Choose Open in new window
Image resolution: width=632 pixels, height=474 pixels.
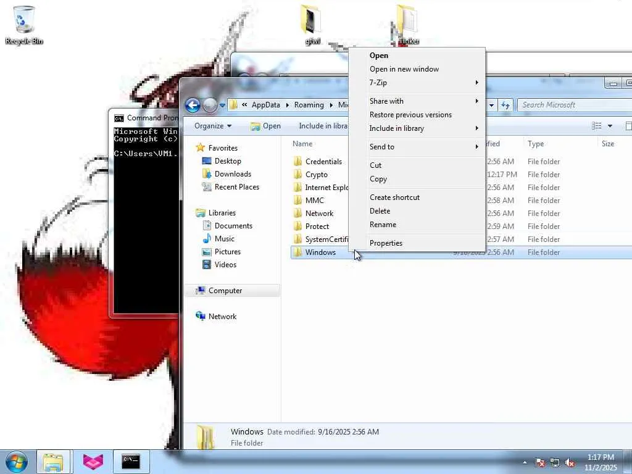click(x=417, y=69)
